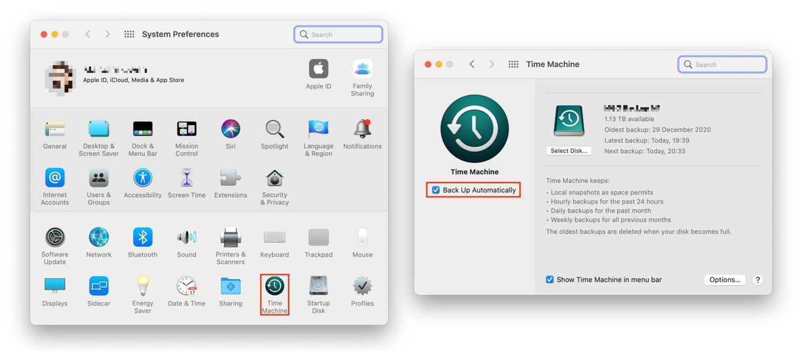798x351 pixels.
Task: Open Desktop & Screen Saver pane
Action: tap(99, 128)
